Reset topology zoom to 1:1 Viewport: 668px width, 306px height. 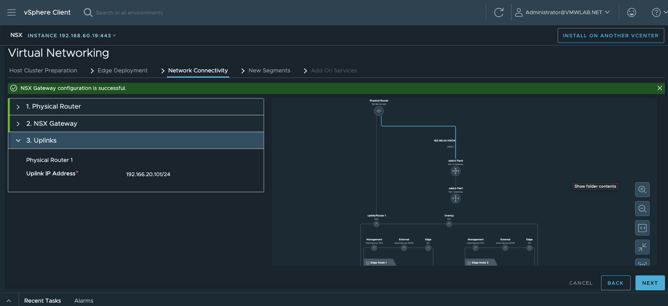coord(642,228)
